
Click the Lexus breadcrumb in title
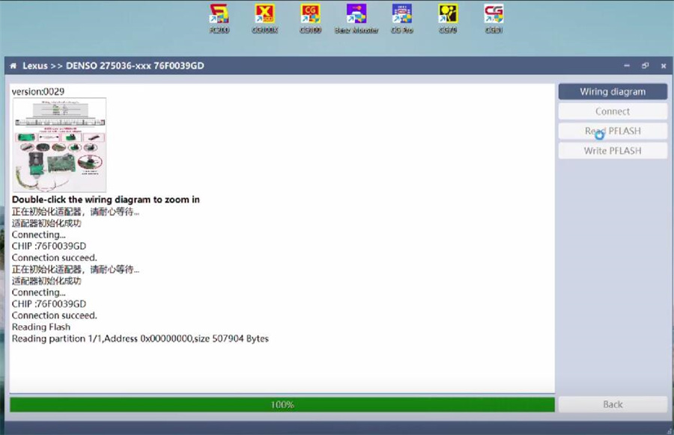(34, 66)
